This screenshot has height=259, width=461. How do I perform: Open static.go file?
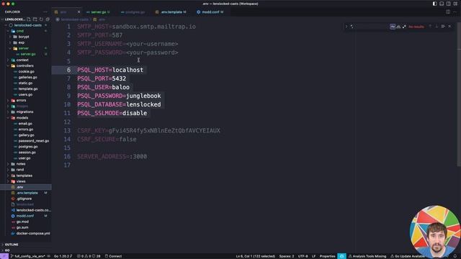pos(26,83)
